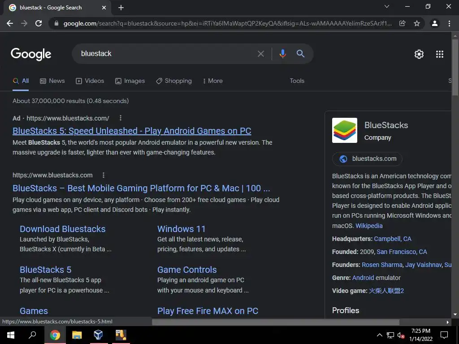Open the network tray icon
This screenshot has width=459, height=344.
coord(390,335)
